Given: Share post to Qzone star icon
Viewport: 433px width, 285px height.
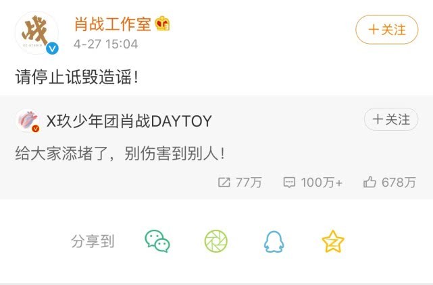Looking at the screenshot, I should tap(333, 241).
